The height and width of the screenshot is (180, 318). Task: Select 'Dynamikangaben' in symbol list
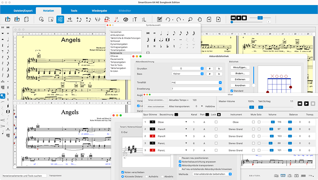coord(120,44)
